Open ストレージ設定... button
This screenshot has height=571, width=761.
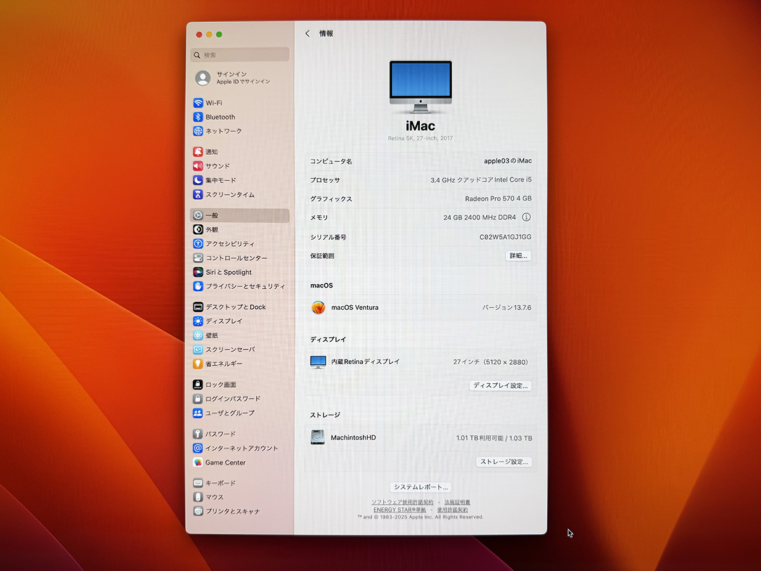point(504,462)
